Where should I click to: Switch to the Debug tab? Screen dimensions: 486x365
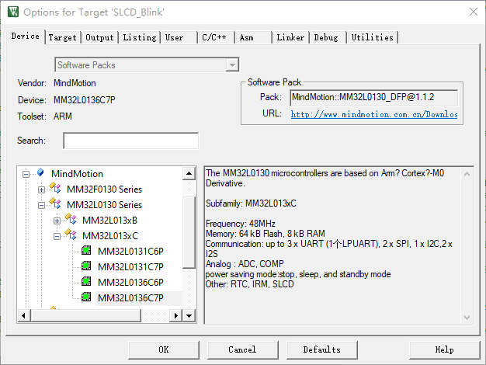327,37
